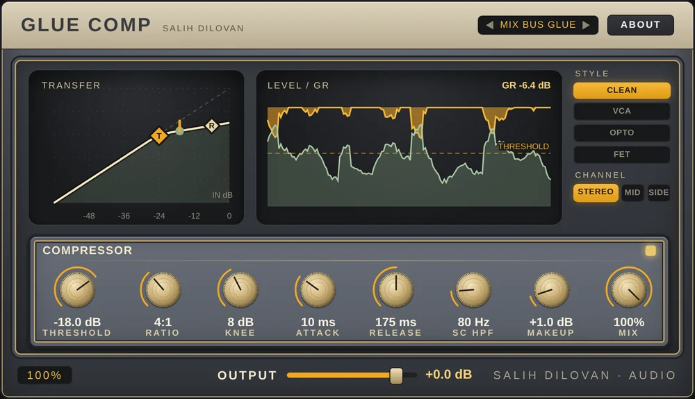The height and width of the screenshot is (399, 695).
Task: Click the GR -6.4 dB readout
Action: [526, 85]
